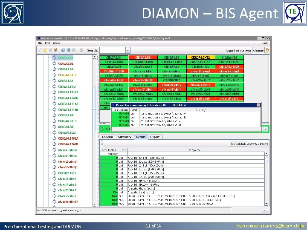Viewport: 307px width, 230px height.
Task: Click the tree icon beside CIB.BA4.TI8U
Action: point(54,86)
